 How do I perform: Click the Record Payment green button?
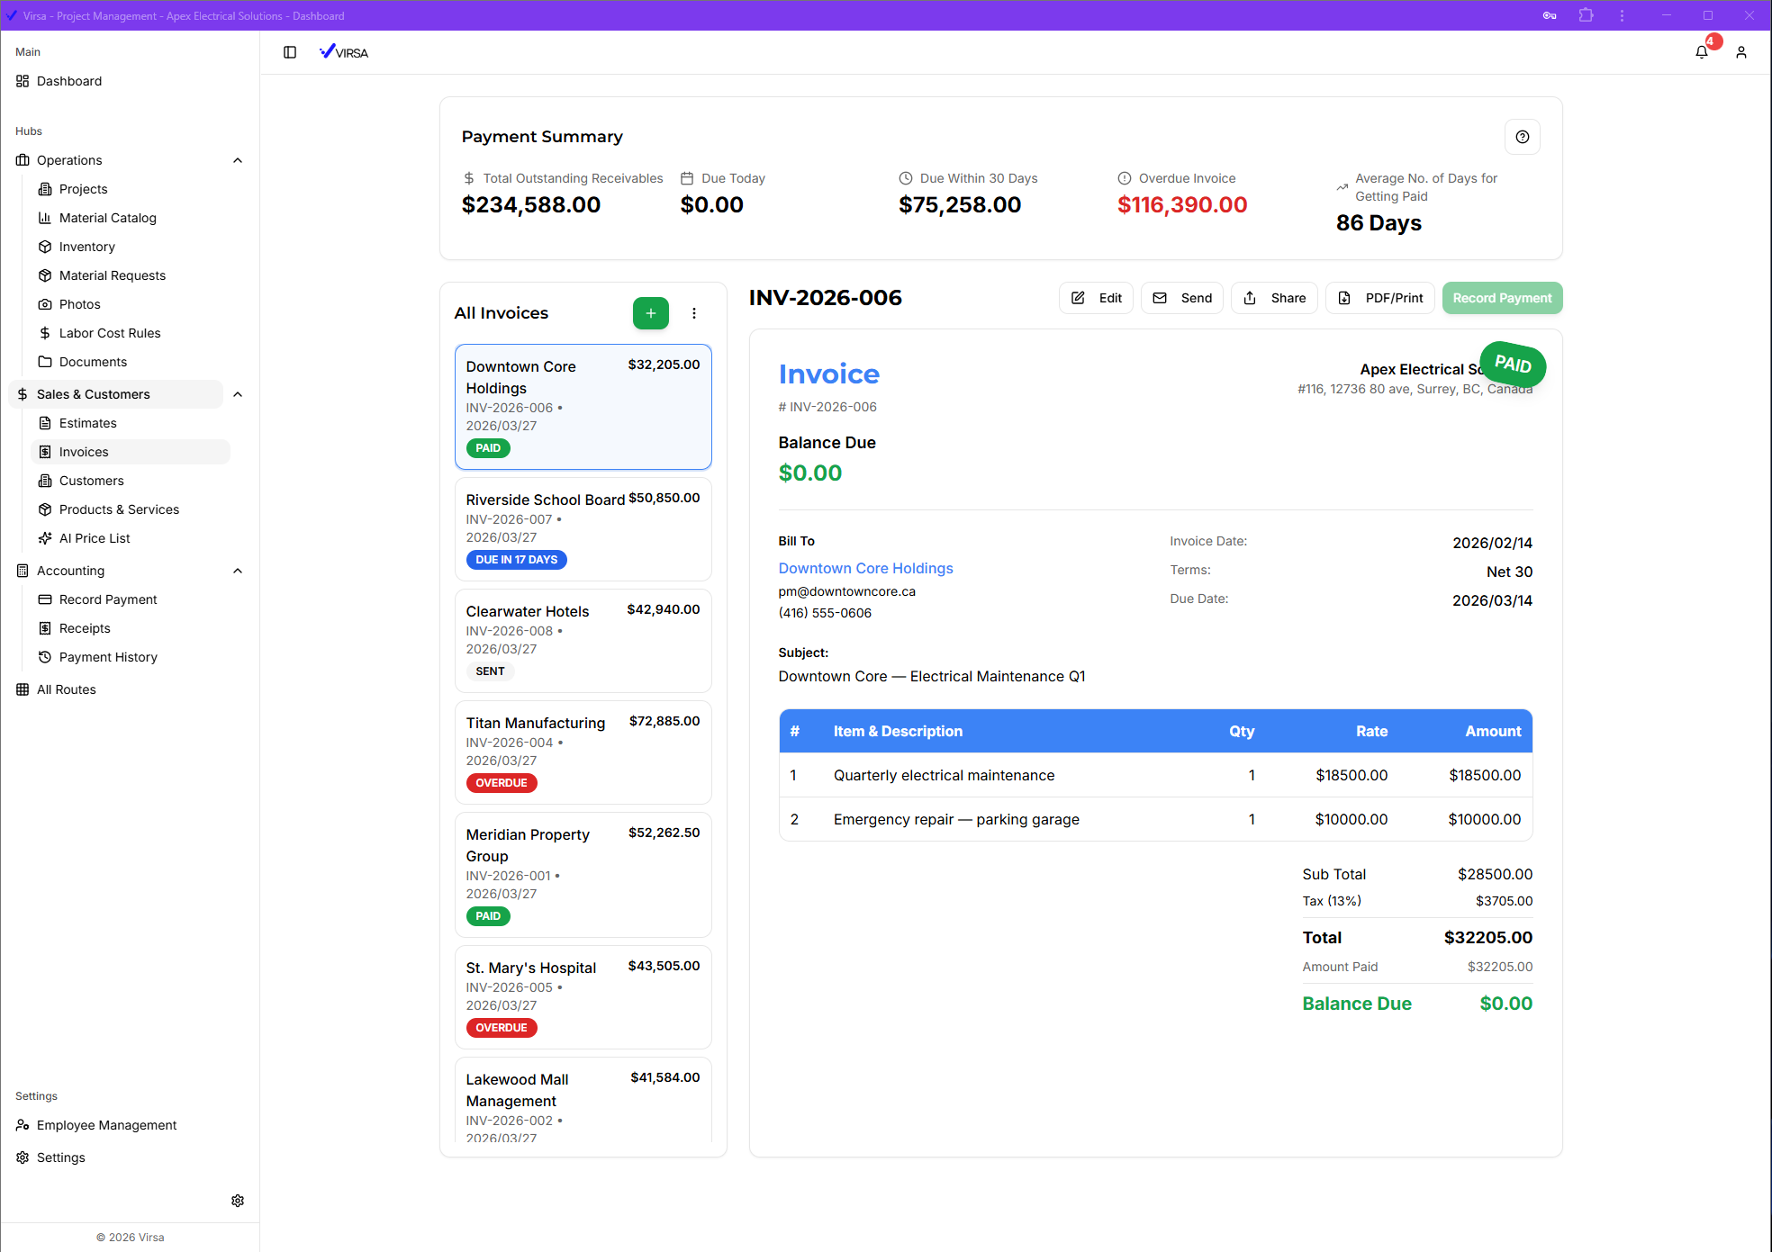pyautogui.click(x=1502, y=298)
